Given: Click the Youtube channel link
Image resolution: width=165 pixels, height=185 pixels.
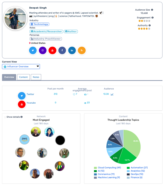Looking at the screenshot, I should [x=31, y=103].
